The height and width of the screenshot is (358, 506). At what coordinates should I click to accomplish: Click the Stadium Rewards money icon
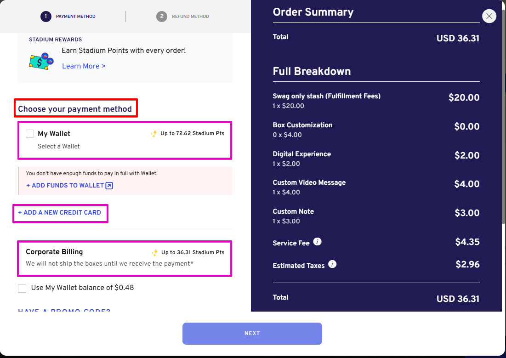pyautogui.click(x=41, y=61)
